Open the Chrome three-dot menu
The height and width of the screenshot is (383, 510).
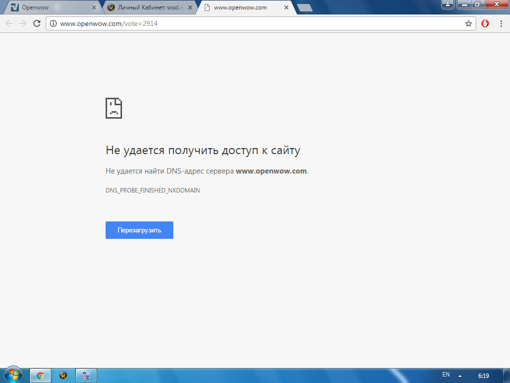pyautogui.click(x=501, y=23)
